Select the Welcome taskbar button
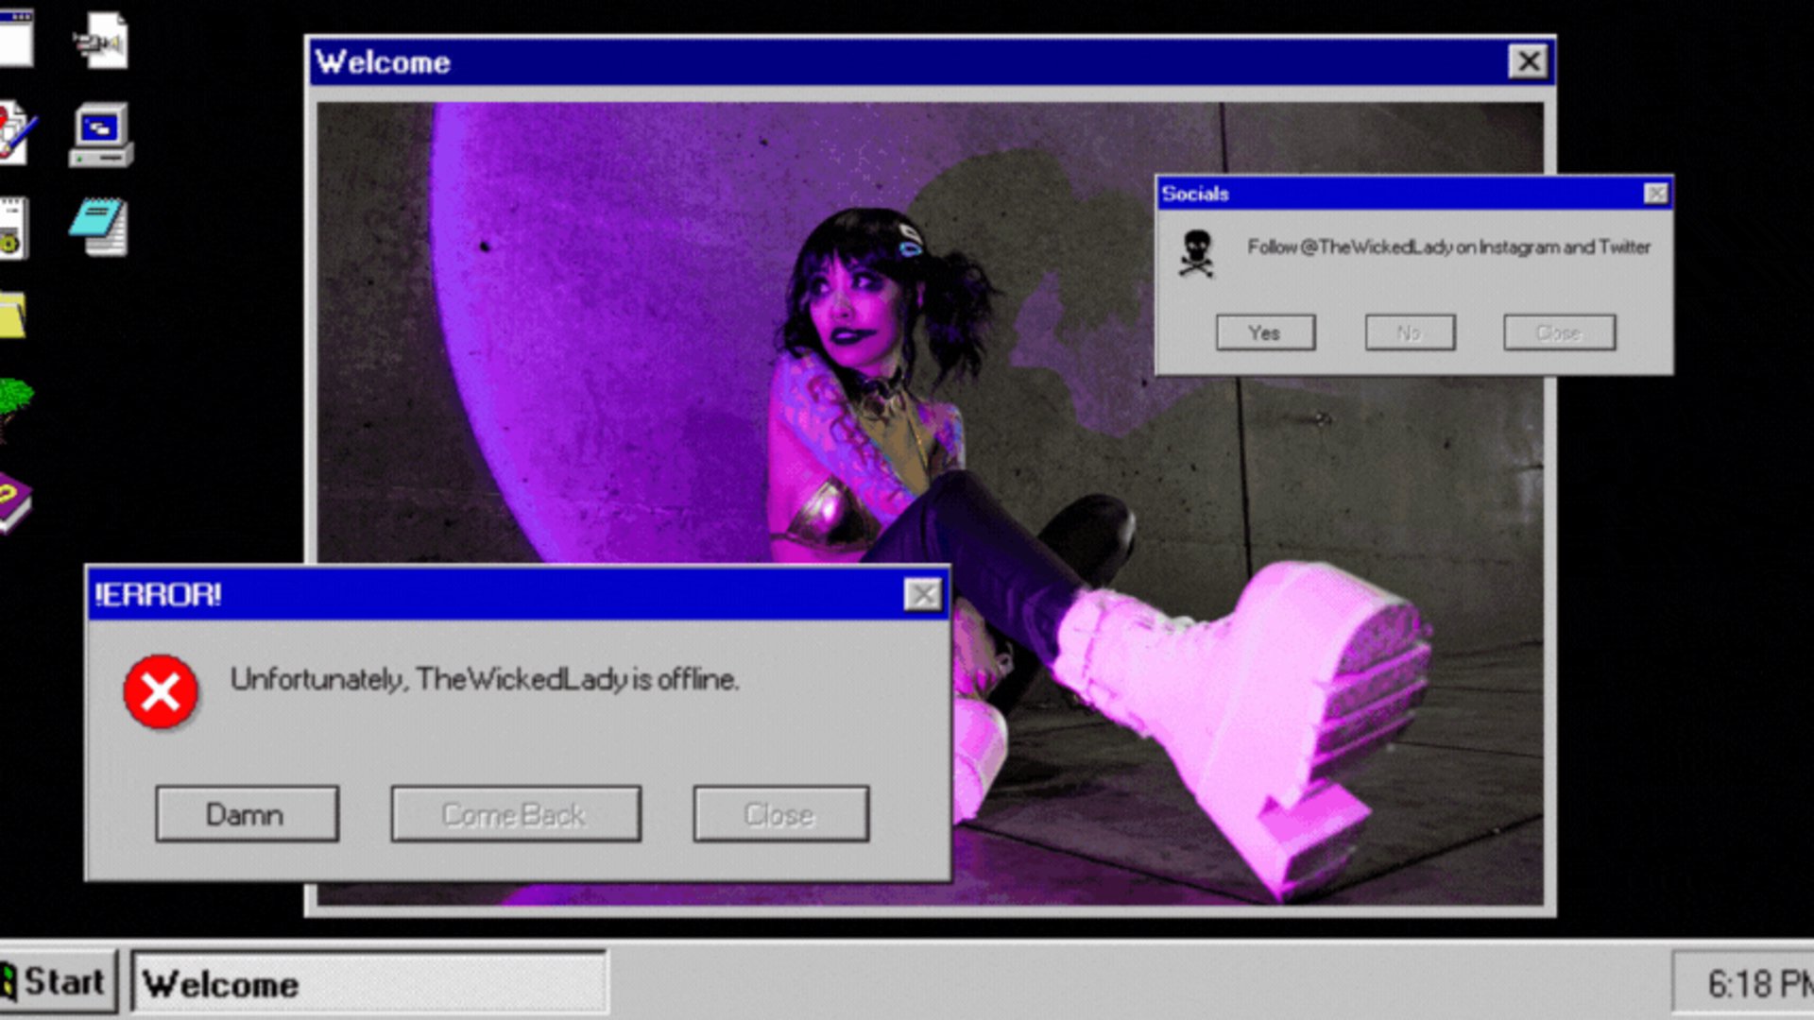Image resolution: width=1814 pixels, height=1020 pixels. click(368, 983)
